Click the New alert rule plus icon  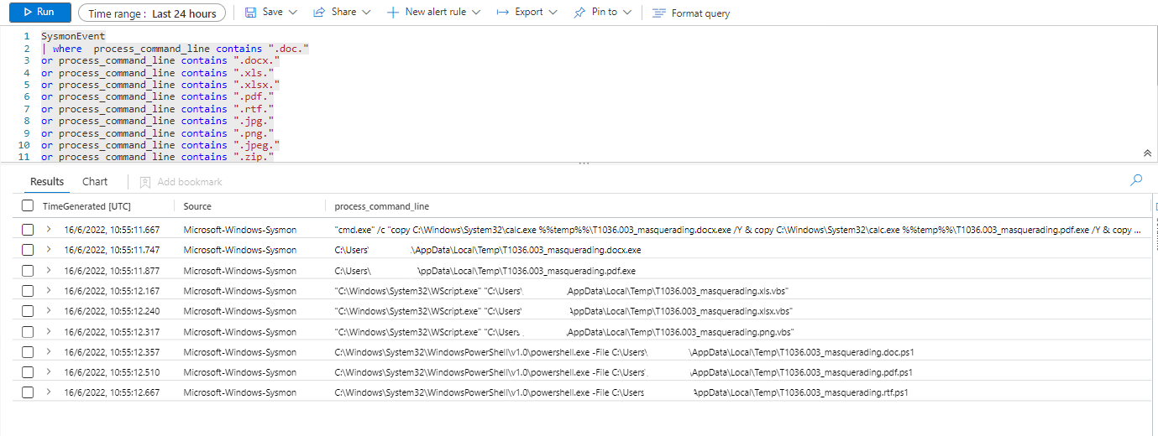(393, 13)
